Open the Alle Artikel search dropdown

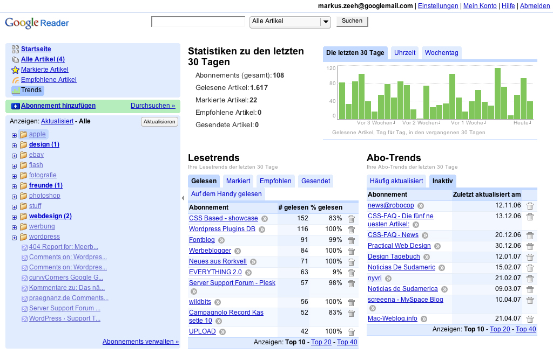pyautogui.click(x=290, y=22)
